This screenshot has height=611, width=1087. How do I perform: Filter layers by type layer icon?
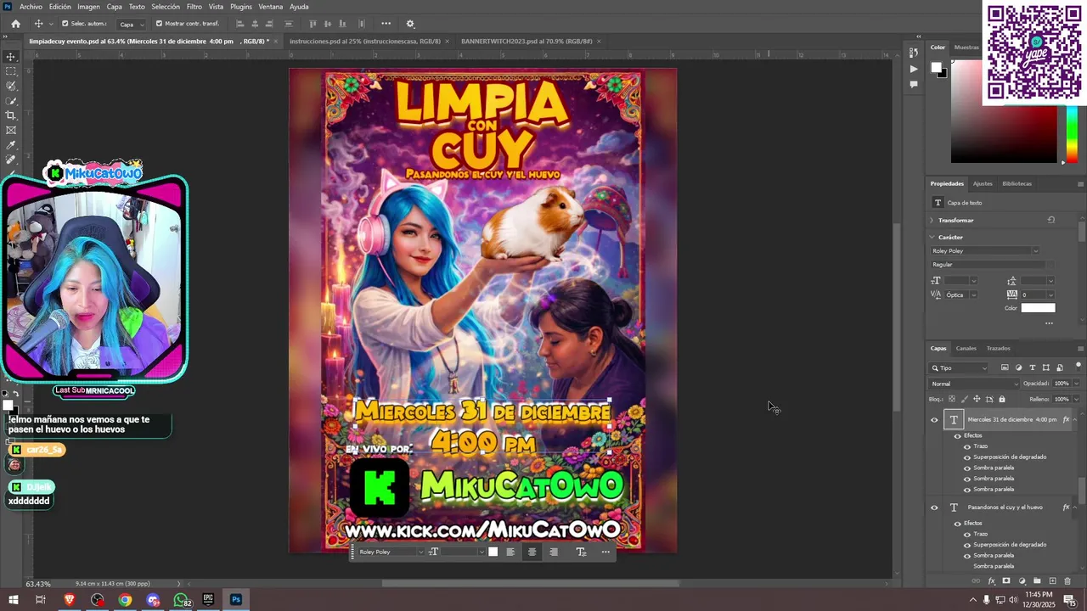click(1033, 367)
